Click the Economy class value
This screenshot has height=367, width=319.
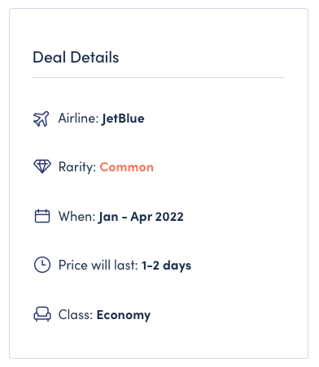pyautogui.click(x=124, y=315)
